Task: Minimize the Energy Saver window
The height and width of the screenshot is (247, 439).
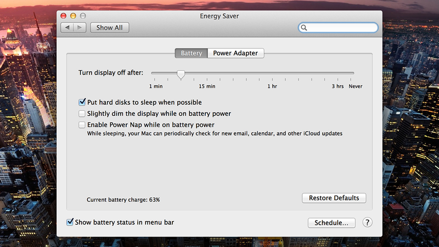Action: click(x=73, y=16)
